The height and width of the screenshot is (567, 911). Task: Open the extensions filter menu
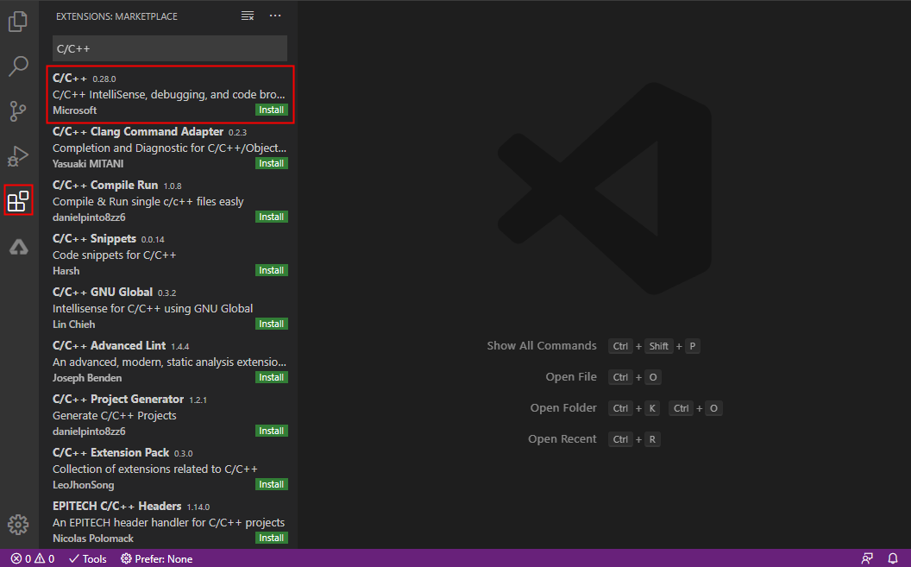point(248,16)
